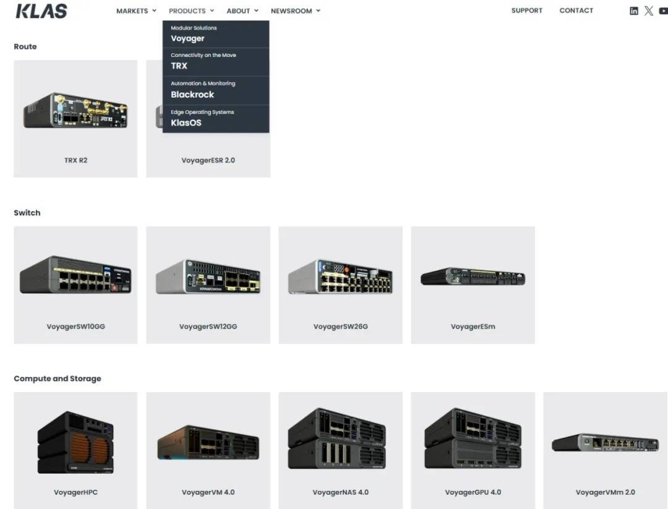The width and height of the screenshot is (668, 509).
Task: Open the VoyagerHPC product image
Action: tap(75, 443)
